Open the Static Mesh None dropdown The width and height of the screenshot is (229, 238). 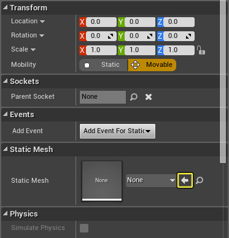pyautogui.click(x=151, y=180)
